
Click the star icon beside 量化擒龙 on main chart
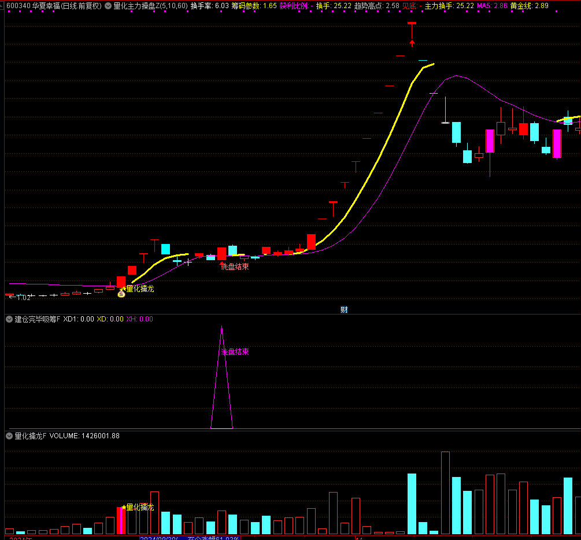pos(123,288)
